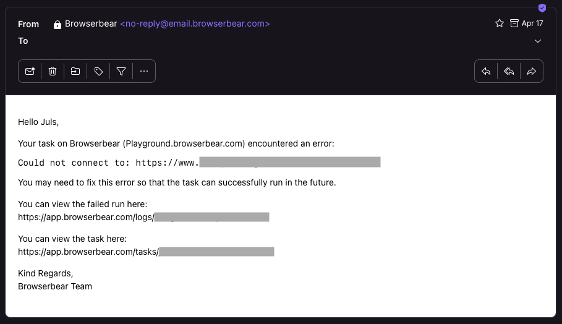The height and width of the screenshot is (324, 562).
Task: Mark the email as unread using the envelope icon
Action: [x=30, y=71]
